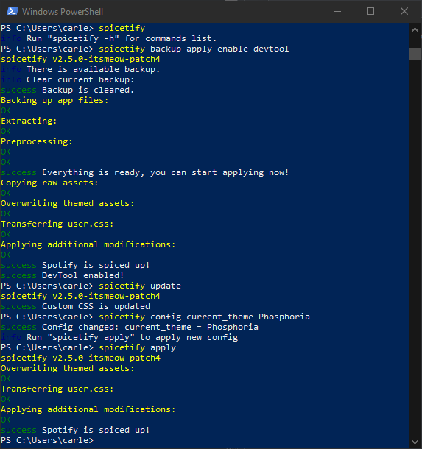
Task: Close the Windows PowerShell window
Action: tap(404, 12)
